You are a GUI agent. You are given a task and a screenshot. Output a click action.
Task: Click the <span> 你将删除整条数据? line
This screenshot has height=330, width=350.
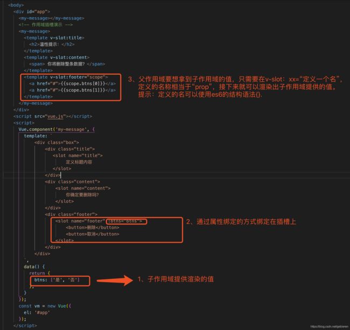pos(67,64)
